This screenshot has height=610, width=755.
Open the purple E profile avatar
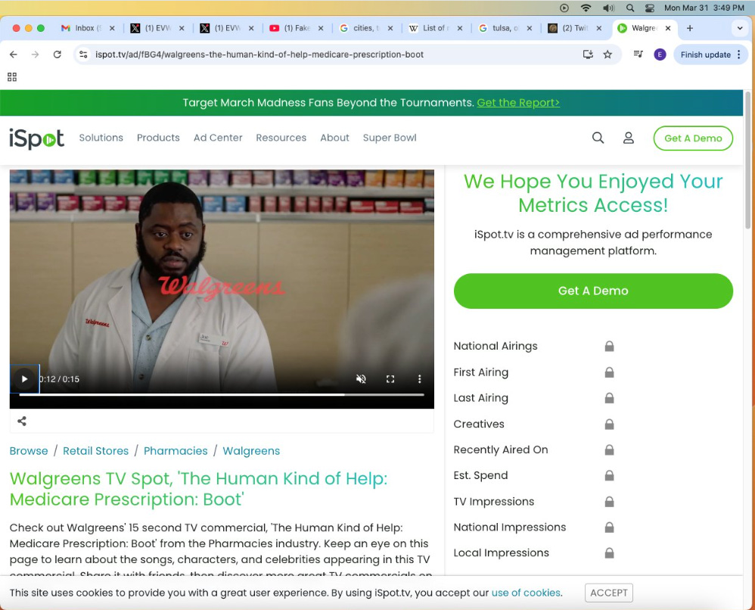(660, 54)
